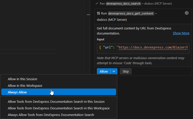
Task: Open the Show More link
Action: pyautogui.click(x=181, y=33)
